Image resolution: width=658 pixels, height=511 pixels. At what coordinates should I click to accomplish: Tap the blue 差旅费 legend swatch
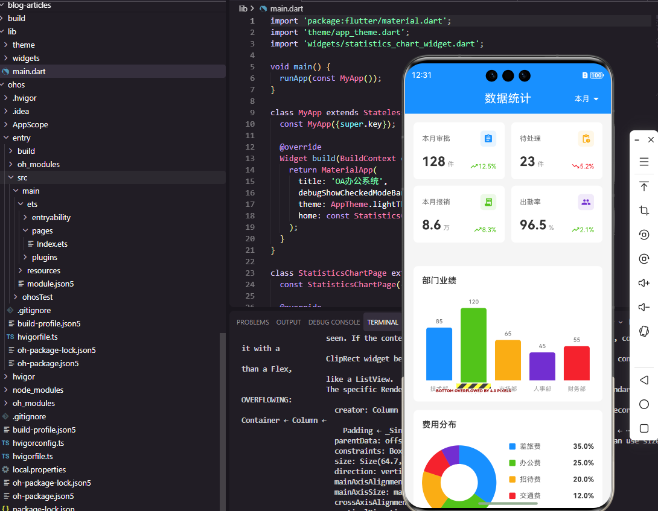(x=512, y=446)
